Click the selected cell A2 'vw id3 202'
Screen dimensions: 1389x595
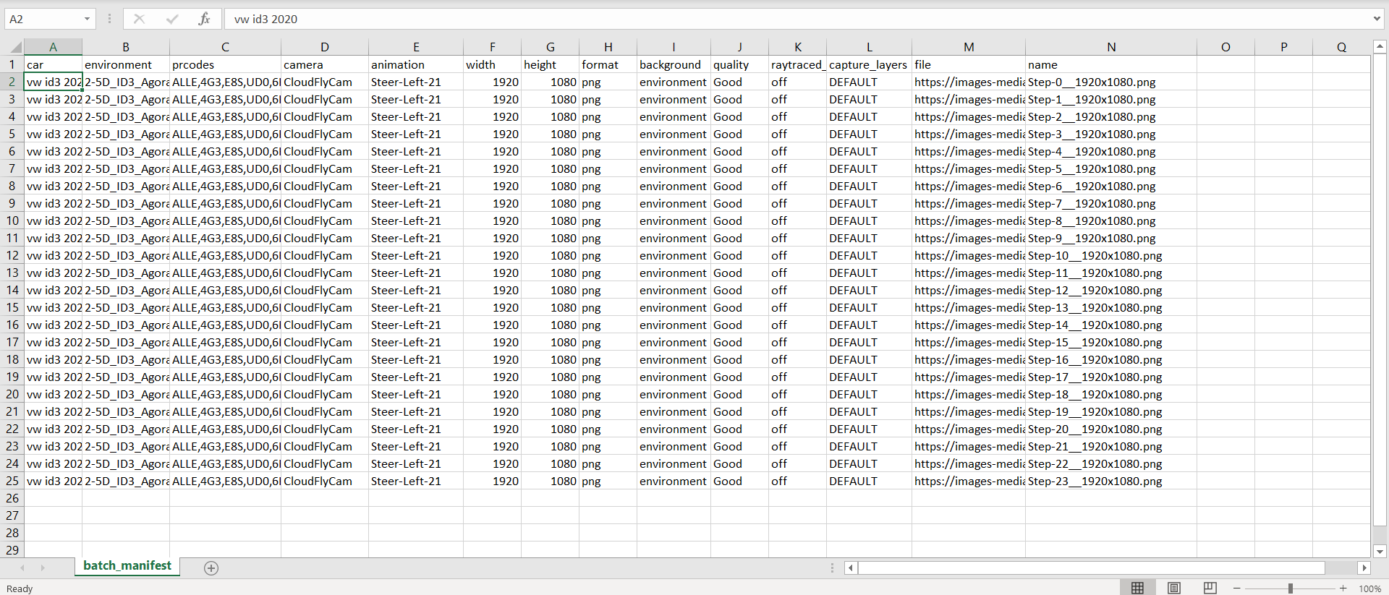(53, 82)
